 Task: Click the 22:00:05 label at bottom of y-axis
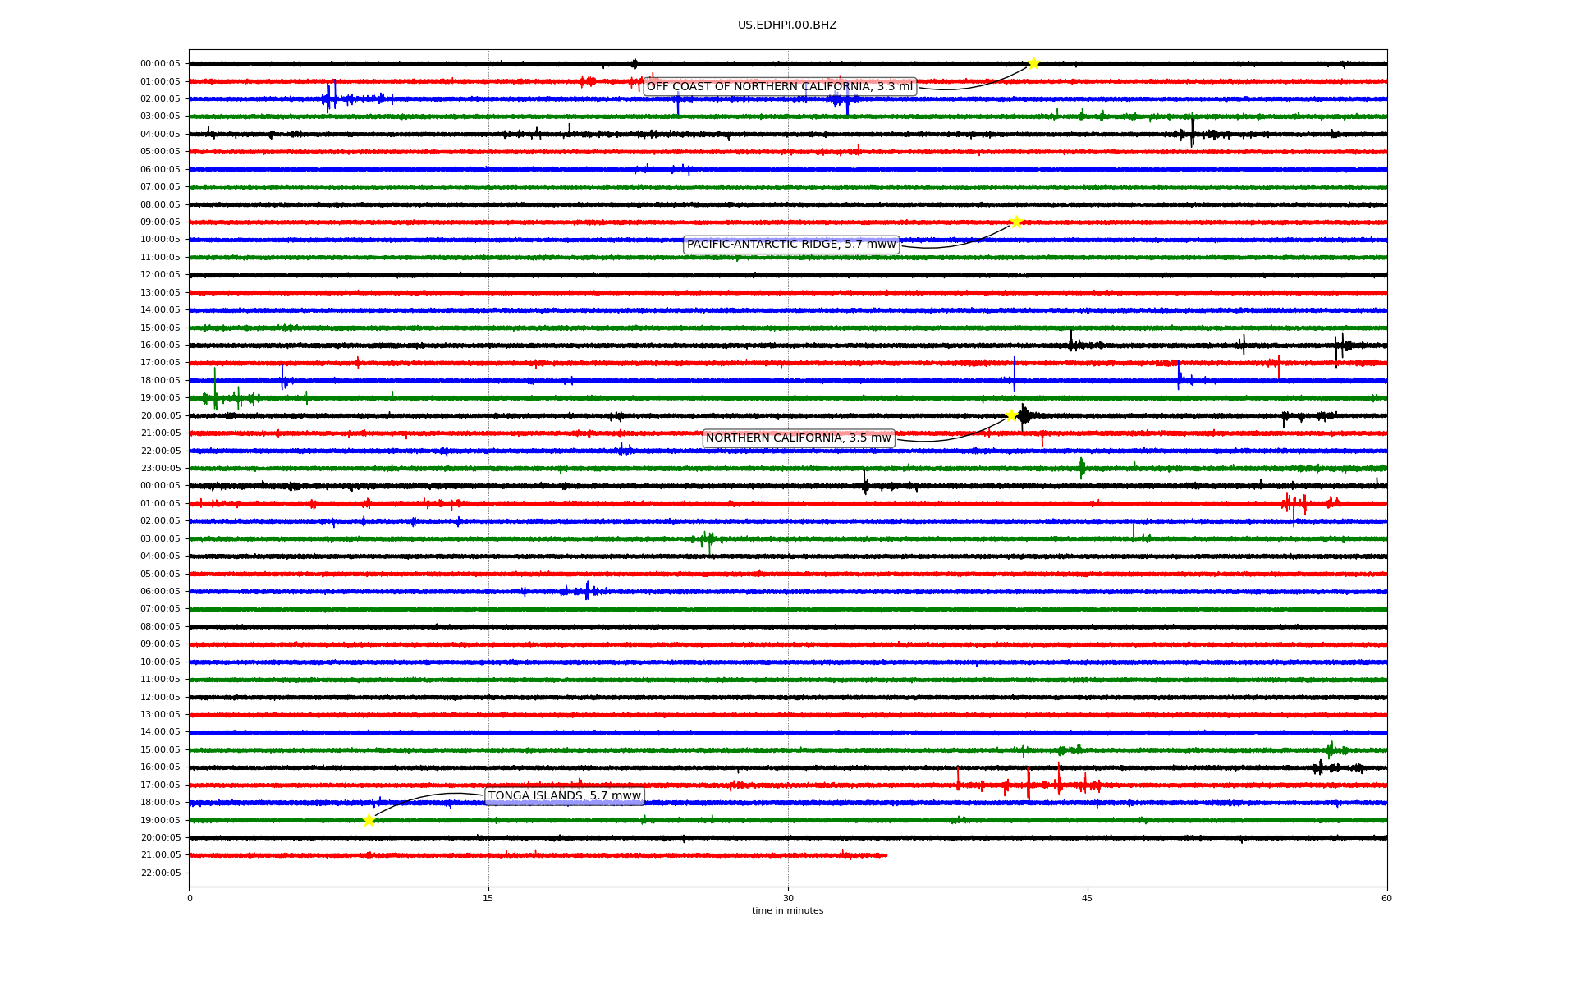click(x=160, y=873)
